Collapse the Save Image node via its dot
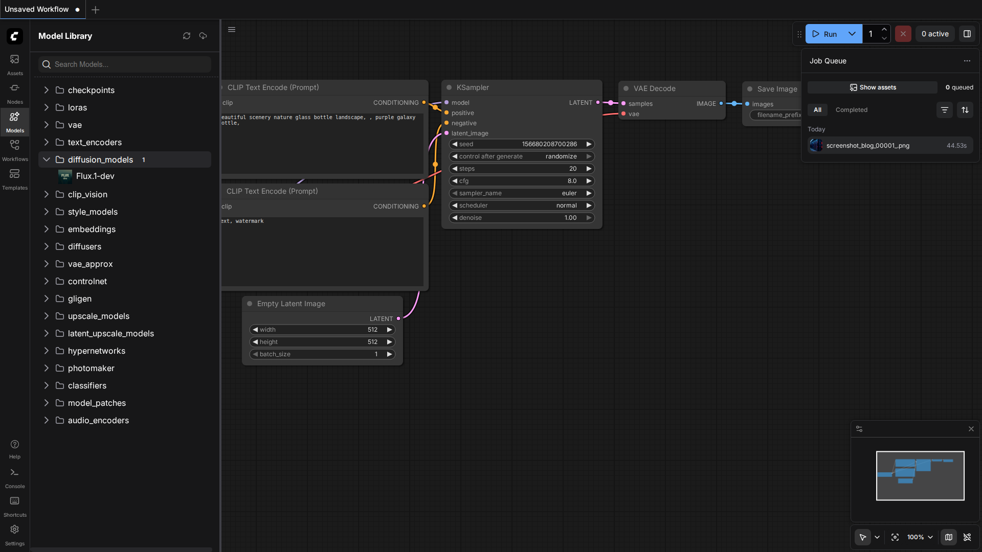This screenshot has height=552, width=982. pyautogui.click(x=750, y=89)
